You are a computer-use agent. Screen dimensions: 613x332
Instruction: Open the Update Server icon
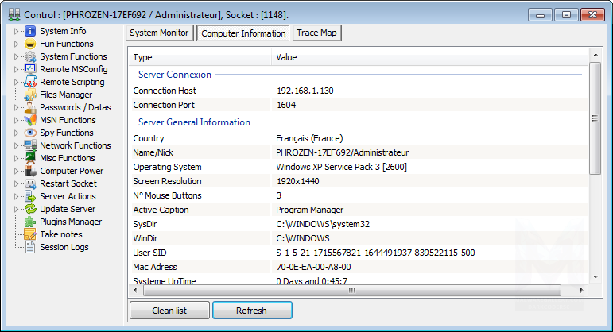pos(30,209)
